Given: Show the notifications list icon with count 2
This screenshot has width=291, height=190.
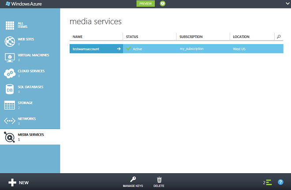Looking at the screenshot, I should pos(267,182).
